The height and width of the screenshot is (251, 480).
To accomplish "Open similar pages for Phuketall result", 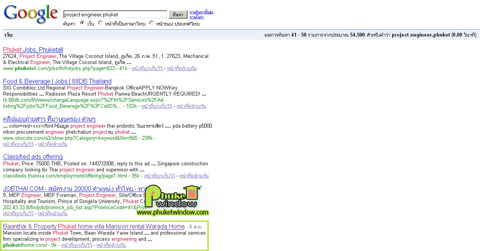I will (x=182, y=69).
